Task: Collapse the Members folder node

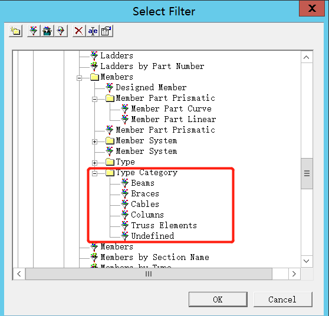Action: pos(79,78)
